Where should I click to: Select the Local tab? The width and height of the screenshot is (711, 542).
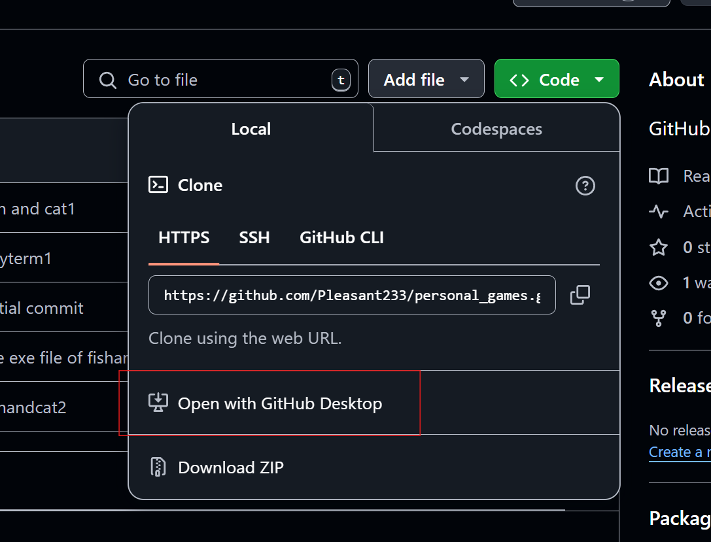coord(251,129)
